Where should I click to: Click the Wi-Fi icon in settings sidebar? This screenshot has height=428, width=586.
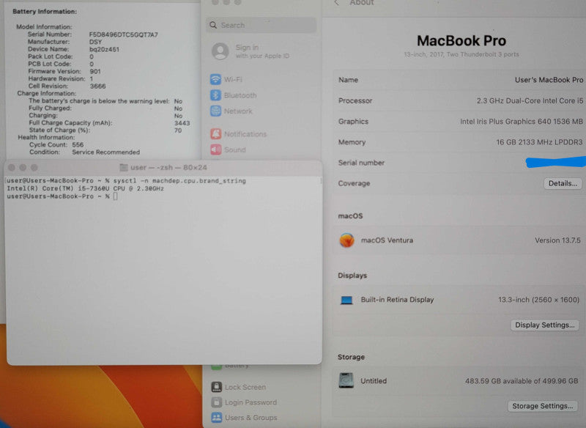(x=215, y=79)
